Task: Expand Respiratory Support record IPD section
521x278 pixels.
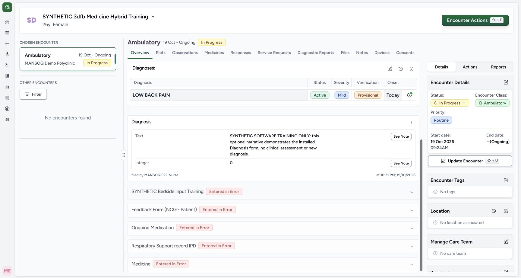Action: click(273, 246)
